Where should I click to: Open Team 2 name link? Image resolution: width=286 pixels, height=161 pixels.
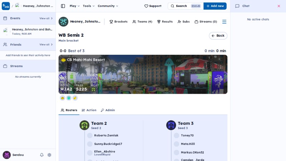99,123
